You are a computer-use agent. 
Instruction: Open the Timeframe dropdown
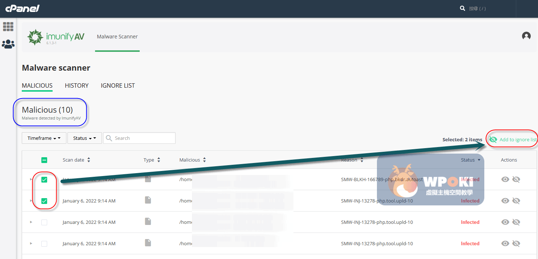pyautogui.click(x=44, y=138)
